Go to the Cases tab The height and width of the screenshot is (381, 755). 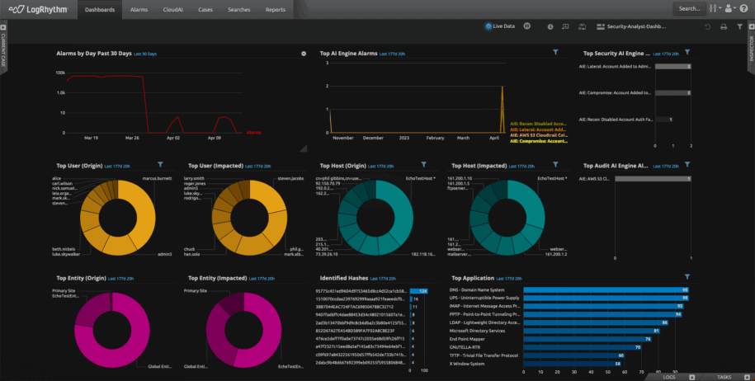coord(205,10)
